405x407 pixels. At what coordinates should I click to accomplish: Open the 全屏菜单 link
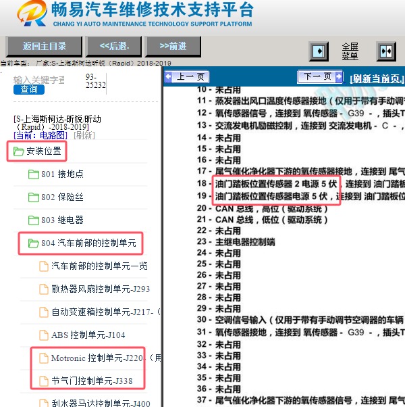[350, 51]
